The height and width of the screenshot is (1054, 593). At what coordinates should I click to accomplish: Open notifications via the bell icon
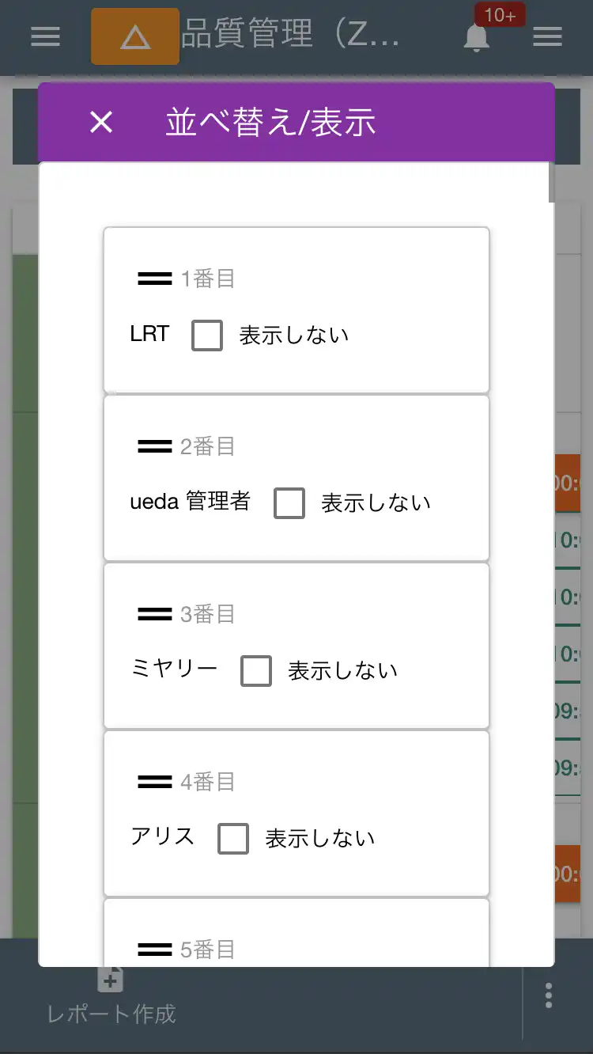475,40
